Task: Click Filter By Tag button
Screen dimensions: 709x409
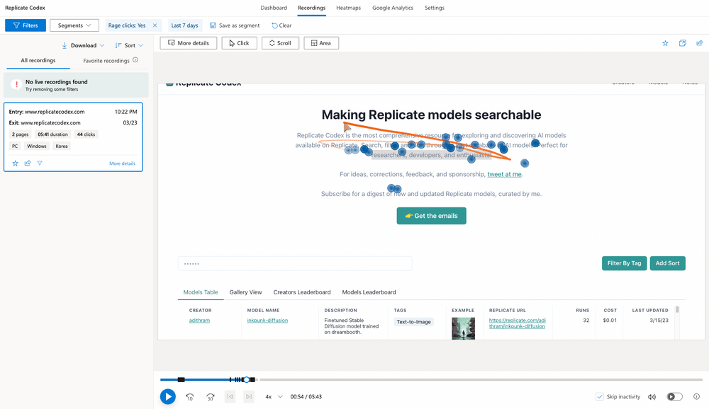Action: coord(624,263)
